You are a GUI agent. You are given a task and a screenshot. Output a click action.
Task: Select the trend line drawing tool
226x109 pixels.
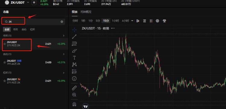click(74, 37)
